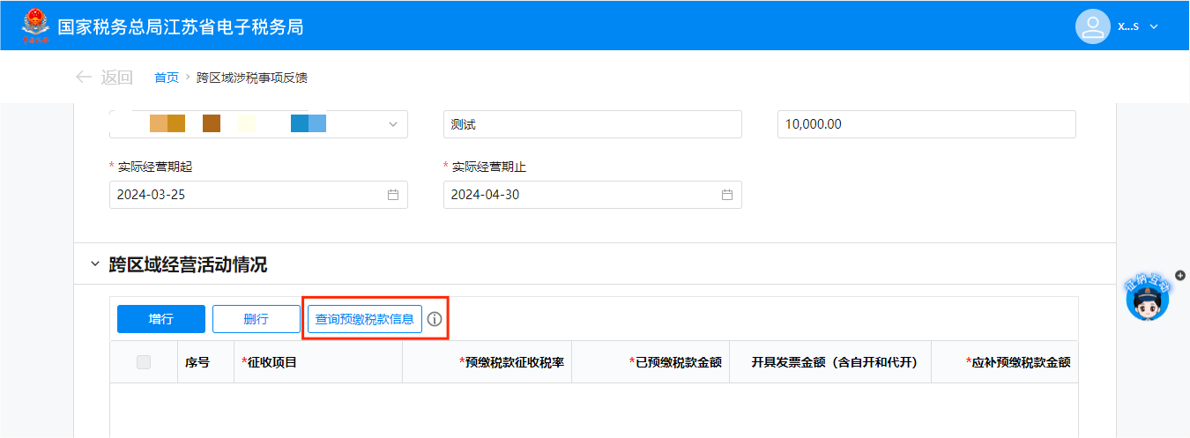
Task: Open calendar icon for 实际经营期起
Action: point(393,195)
